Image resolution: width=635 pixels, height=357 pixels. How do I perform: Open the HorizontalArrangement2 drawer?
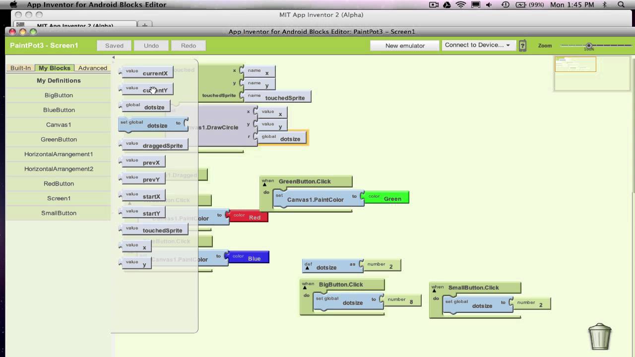(x=59, y=169)
